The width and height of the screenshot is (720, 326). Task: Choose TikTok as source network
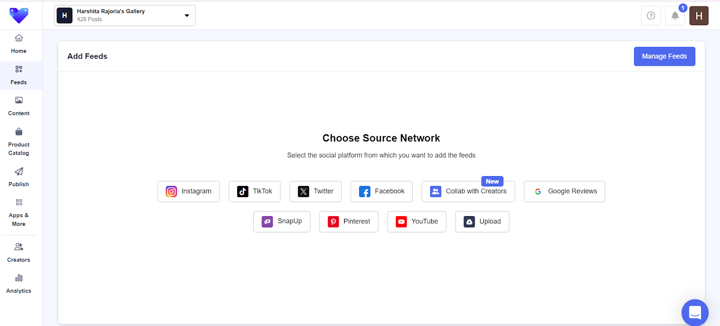point(254,191)
